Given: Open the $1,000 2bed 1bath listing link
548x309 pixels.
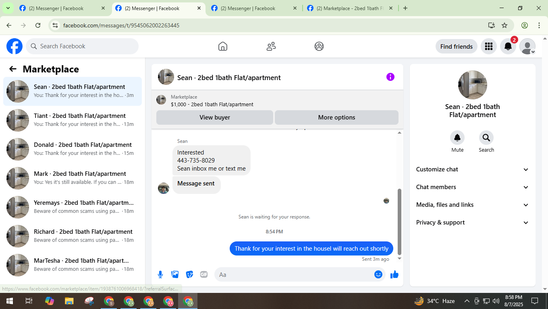Looking at the screenshot, I should click(212, 104).
